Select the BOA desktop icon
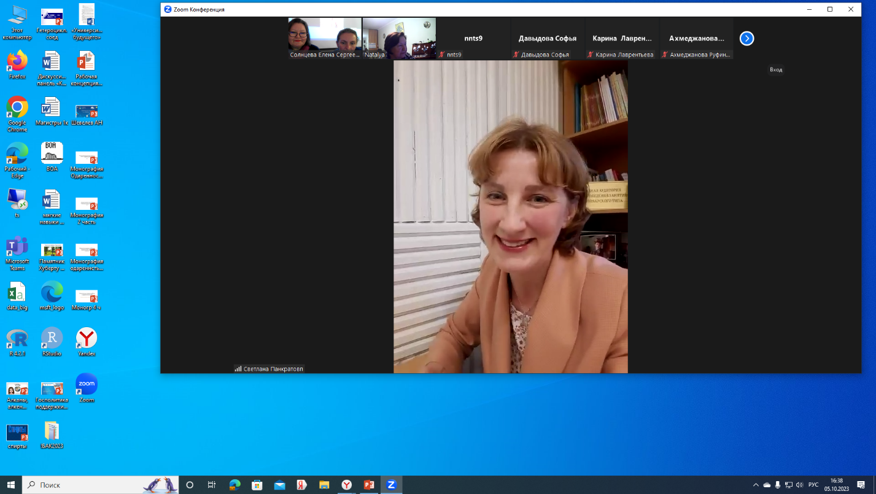 52,157
